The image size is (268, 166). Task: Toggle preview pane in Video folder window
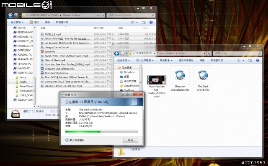pyautogui.click(x=250, y=60)
